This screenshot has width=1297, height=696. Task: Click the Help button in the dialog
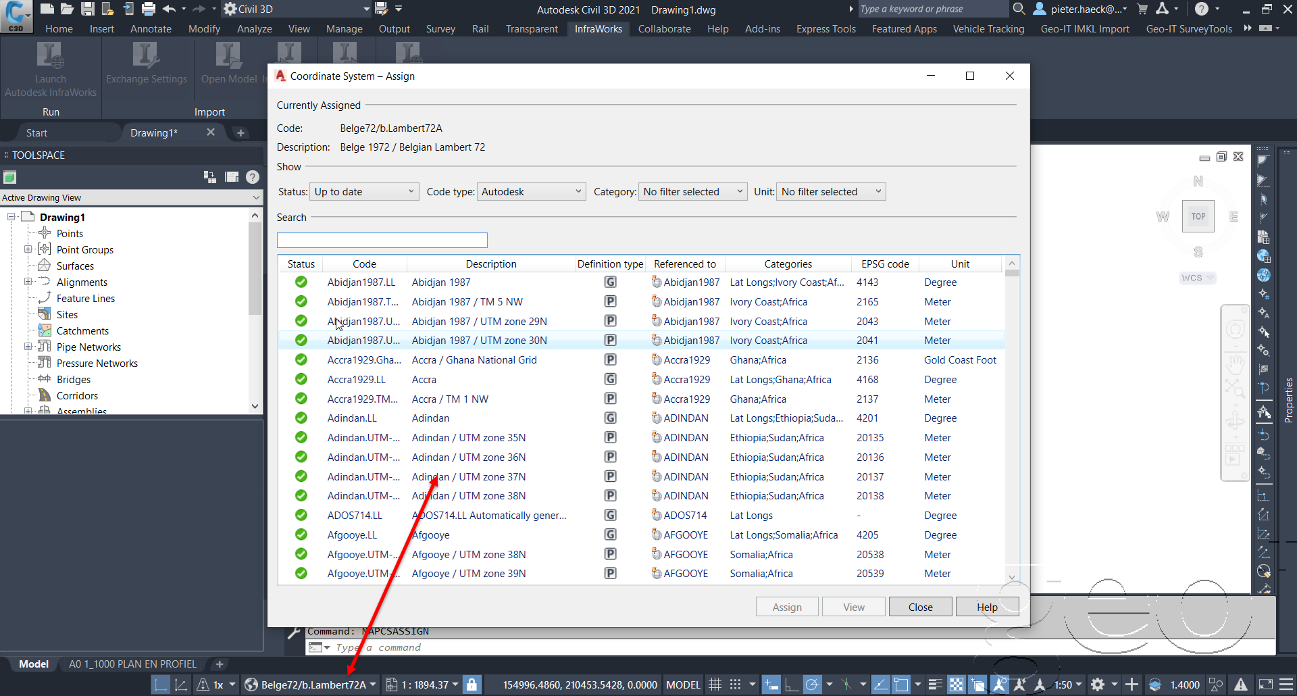[987, 607]
